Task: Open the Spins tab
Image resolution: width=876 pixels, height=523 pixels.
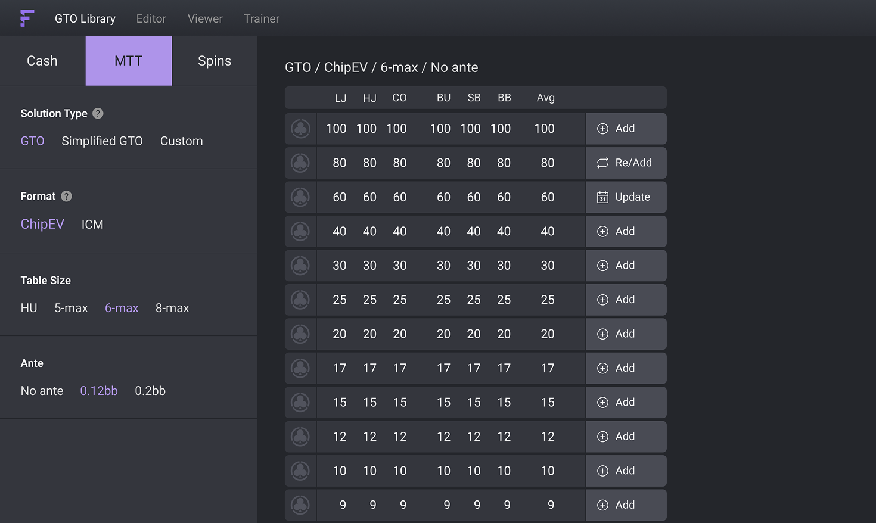Action: pyautogui.click(x=215, y=61)
